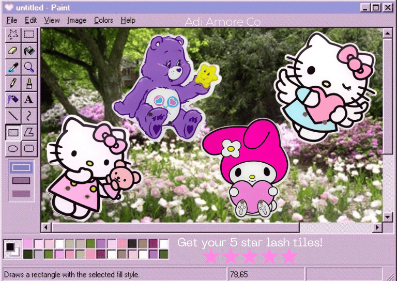The height and width of the screenshot is (281, 397).
Task: Choose the solid fill-only style option
Action: (x=21, y=193)
